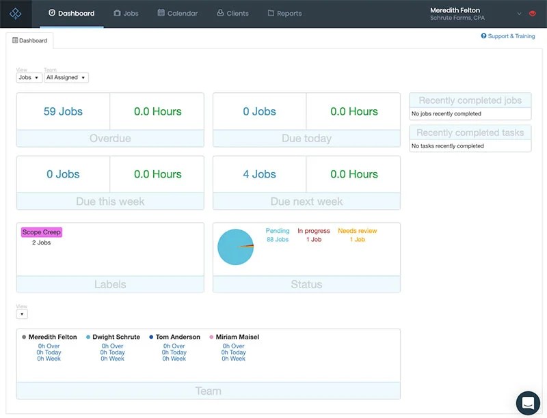This screenshot has height=418, width=547.
Task: Open the Clients nav item
Action: [x=232, y=13]
